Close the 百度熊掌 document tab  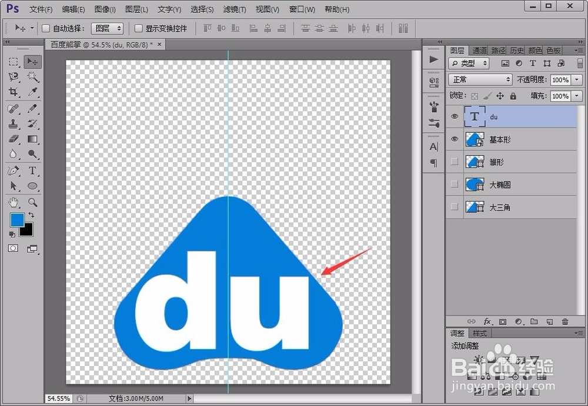(159, 44)
